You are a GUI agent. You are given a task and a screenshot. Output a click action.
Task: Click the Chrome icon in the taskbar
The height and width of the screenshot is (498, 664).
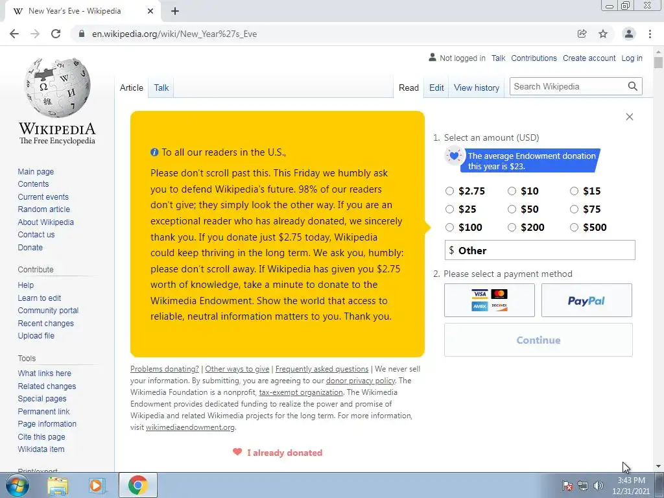(x=137, y=485)
